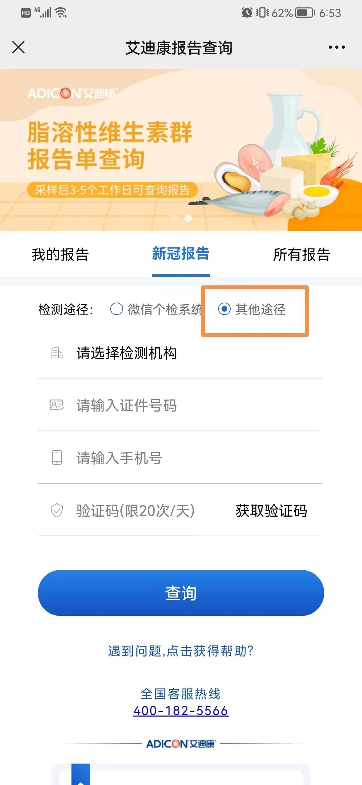This screenshot has height=785, width=362.
Task: Click the mobile phone icon
Action: pyautogui.click(x=57, y=458)
